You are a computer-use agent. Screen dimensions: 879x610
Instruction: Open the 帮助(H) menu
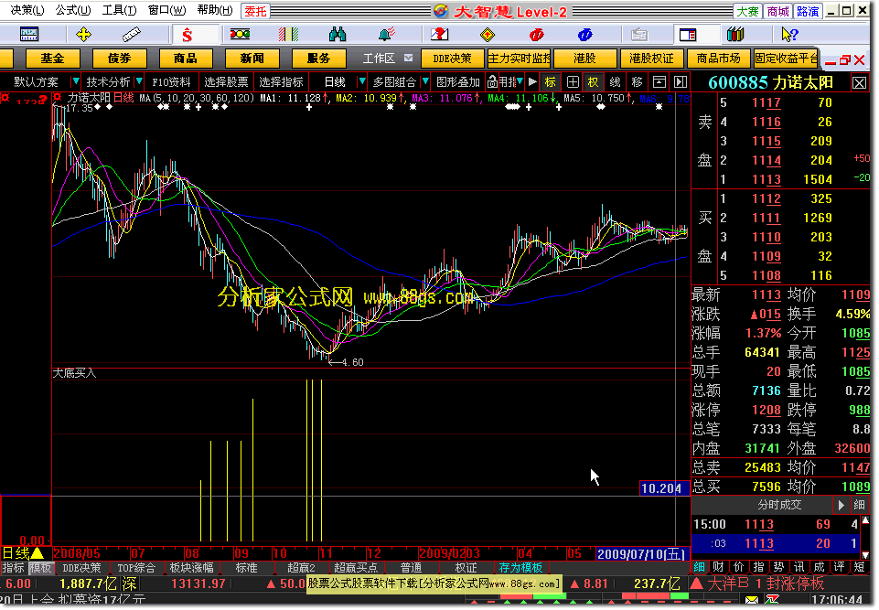pos(215,10)
